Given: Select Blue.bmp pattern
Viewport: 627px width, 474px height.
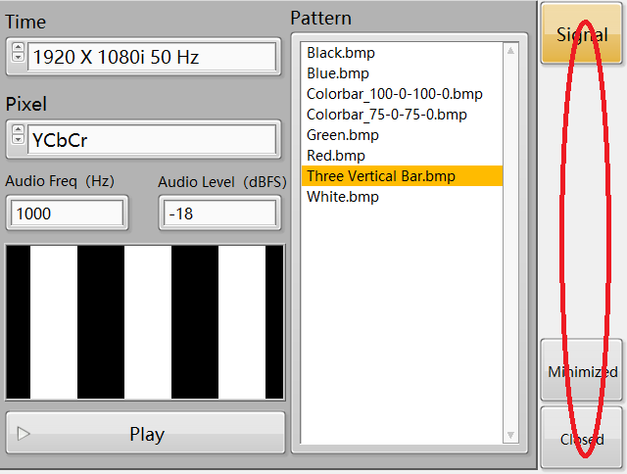Looking at the screenshot, I should [338, 73].
